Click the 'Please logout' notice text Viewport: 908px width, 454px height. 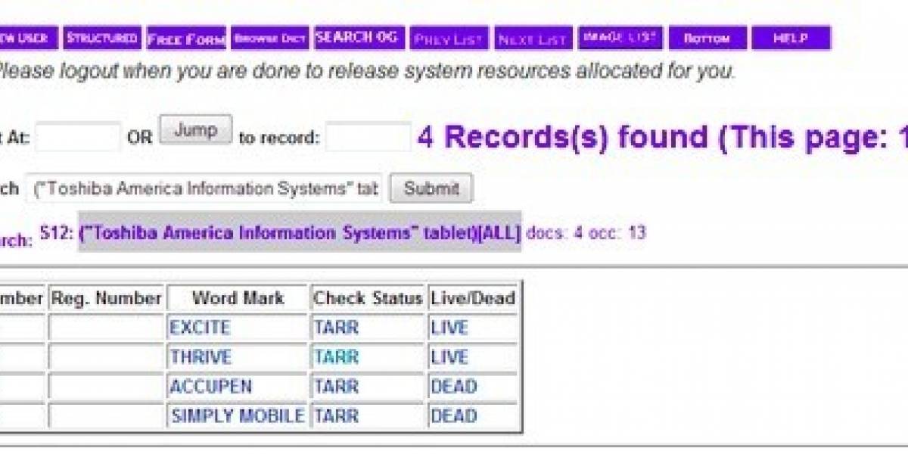click(365, 73)
